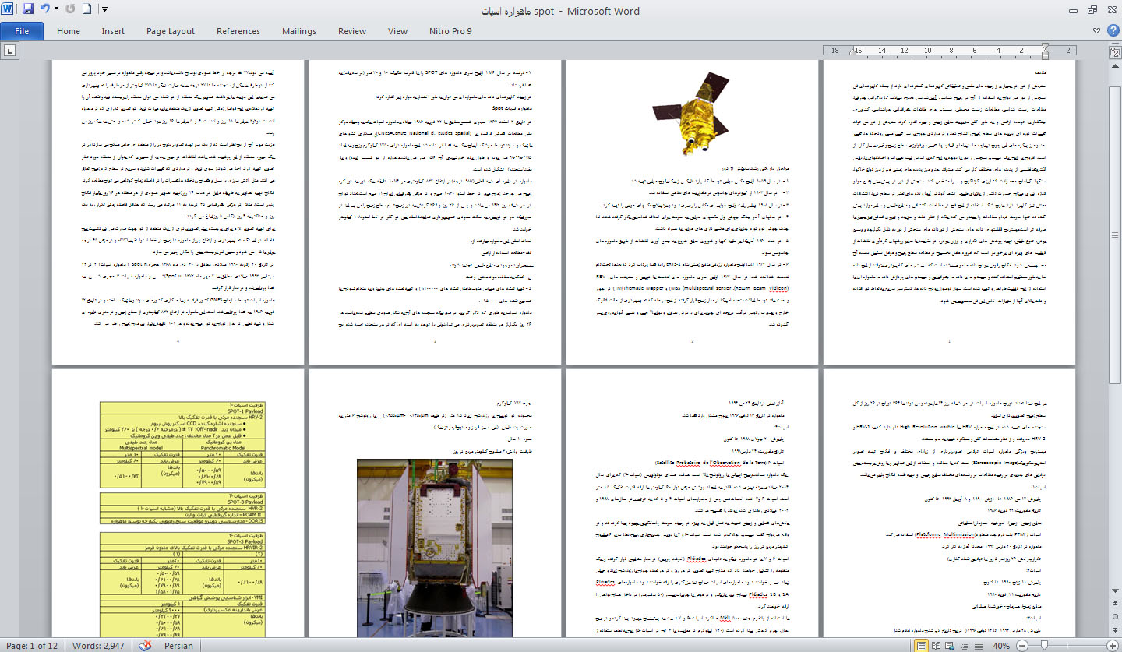Click the Persian language indicator
The image size is (1122, 652).
(178, 646)
